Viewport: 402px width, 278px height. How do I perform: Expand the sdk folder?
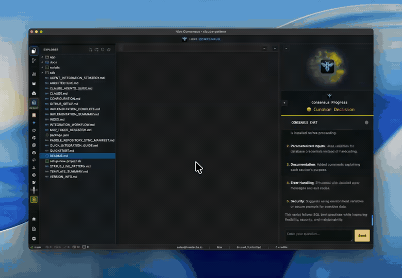[77, 73]
